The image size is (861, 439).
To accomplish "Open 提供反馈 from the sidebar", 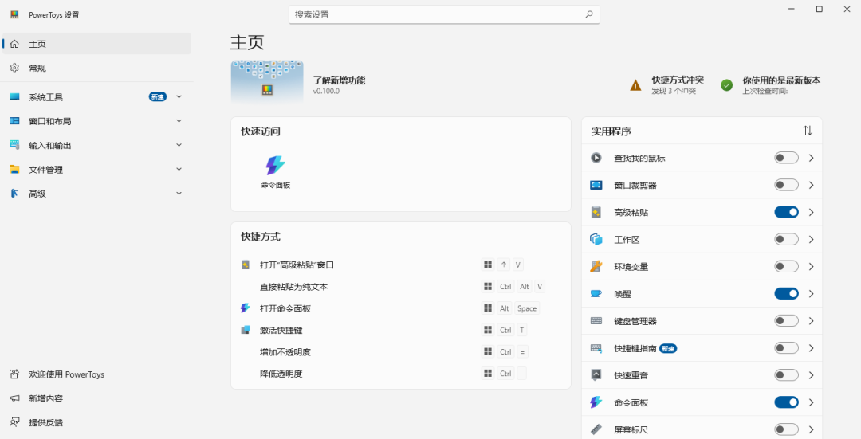I will (x=96, y=422).
